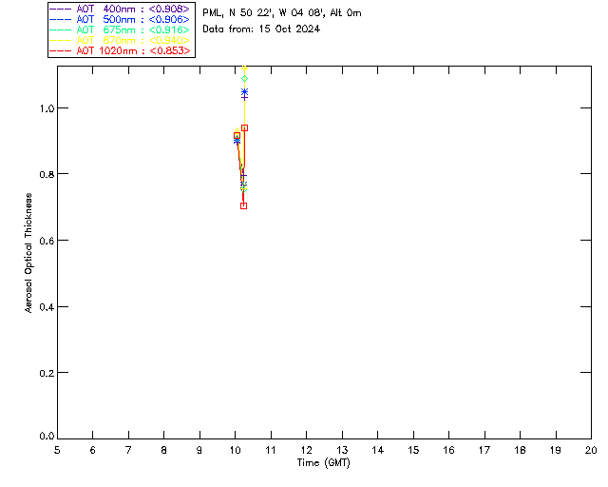Click the y-axis tick label 0.8
This screenshot has width=608, height=487.
tap(47, 174)
